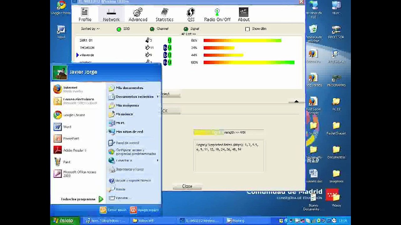Collapse the details panel with the up arrow

[x=296, y=102]
